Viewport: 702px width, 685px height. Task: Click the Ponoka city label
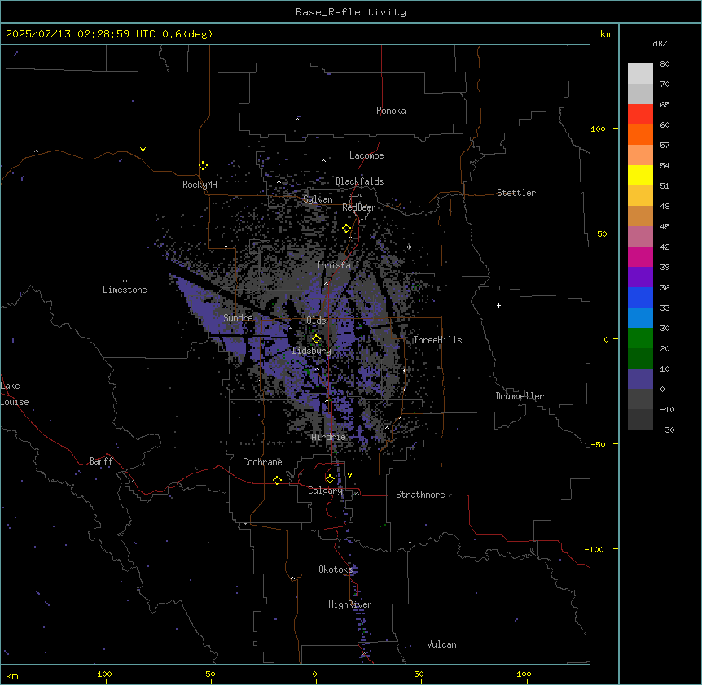click(x=391, y=111)
